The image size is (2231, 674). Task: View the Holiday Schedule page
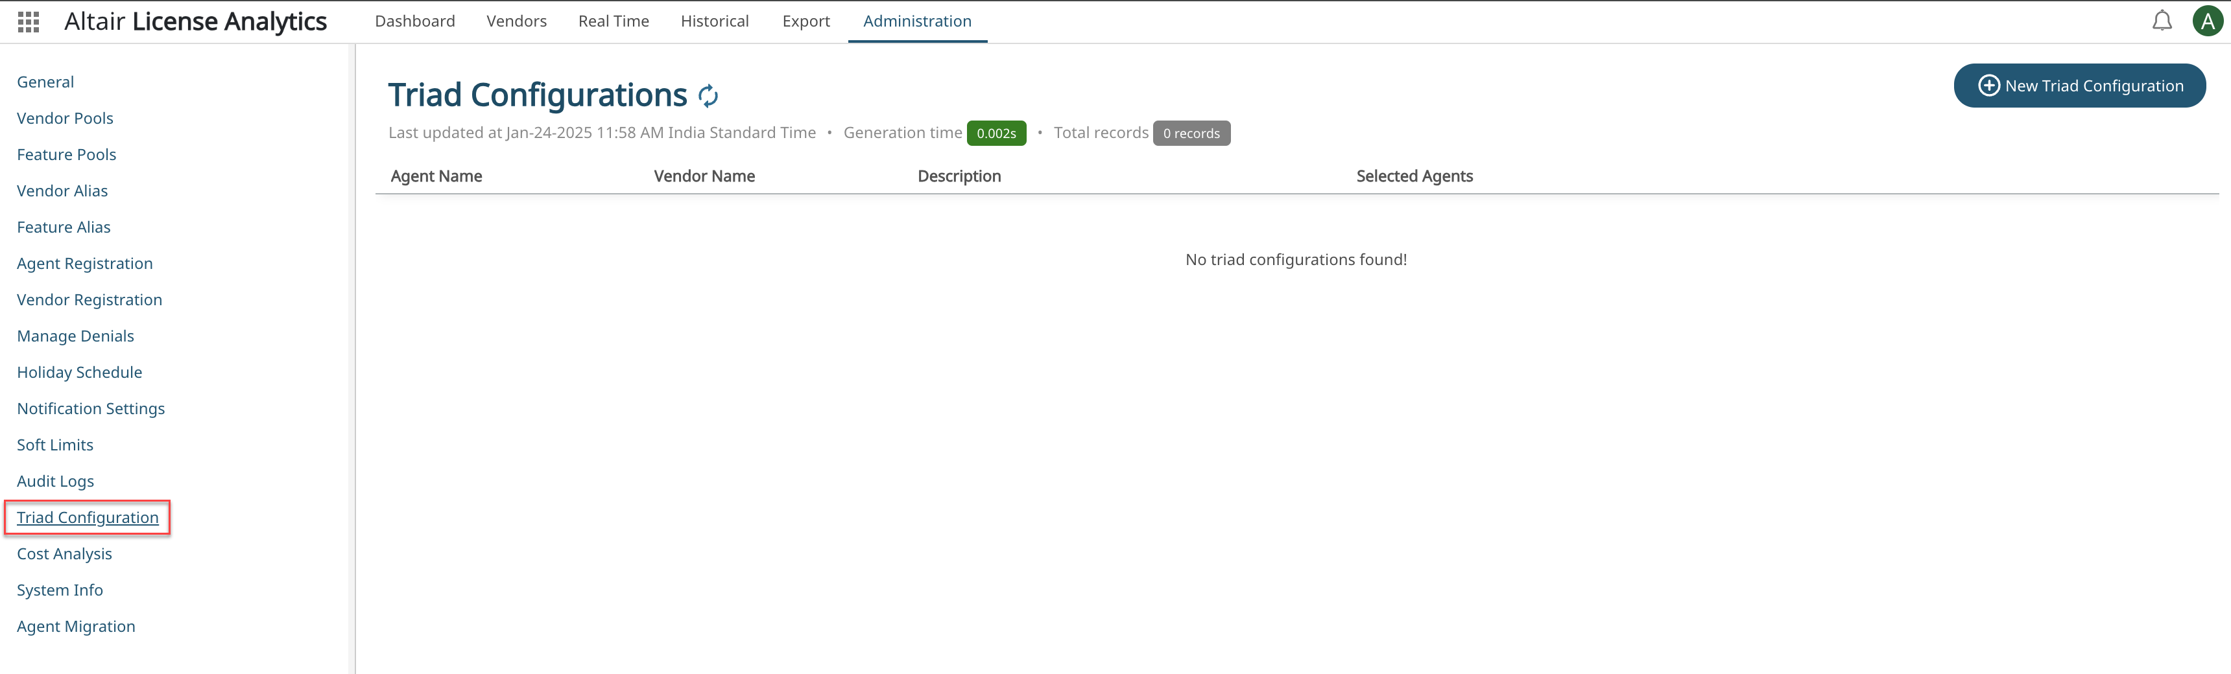80,373
